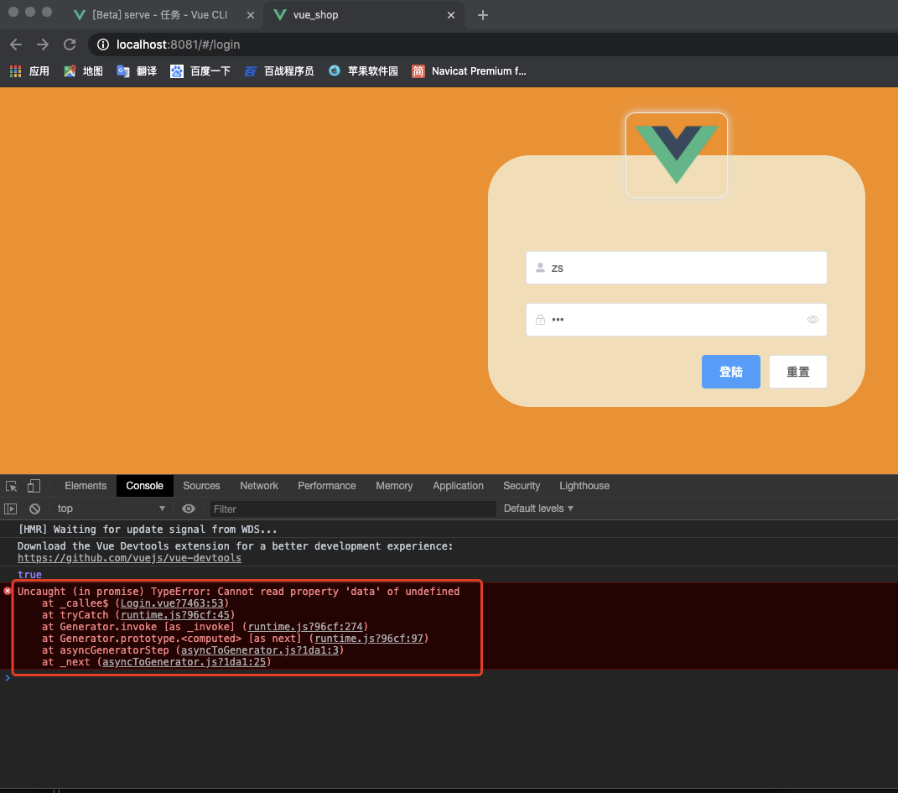The image size is (898, 793).
Task: Open the 苹果软件园 bookmark
Action: [363, 71]
